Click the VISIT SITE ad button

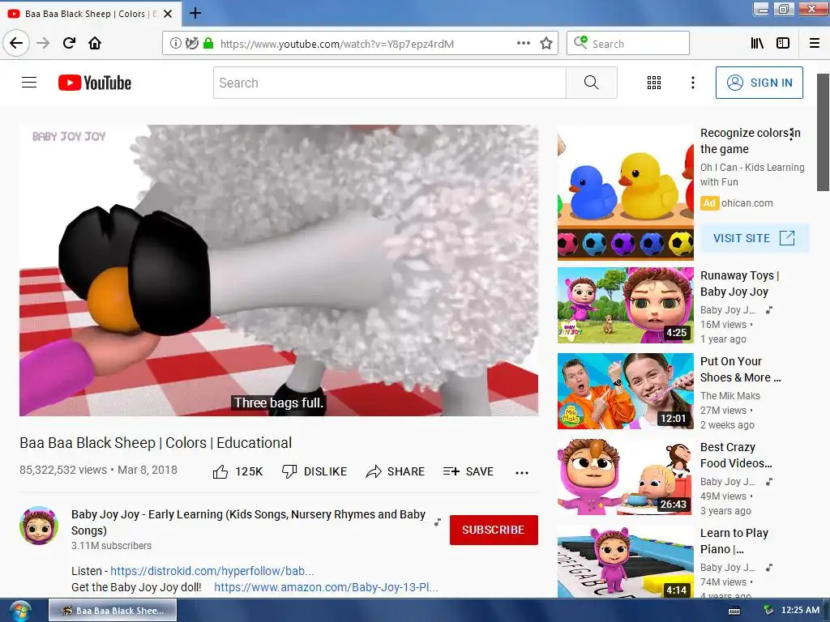click(755, 238)
